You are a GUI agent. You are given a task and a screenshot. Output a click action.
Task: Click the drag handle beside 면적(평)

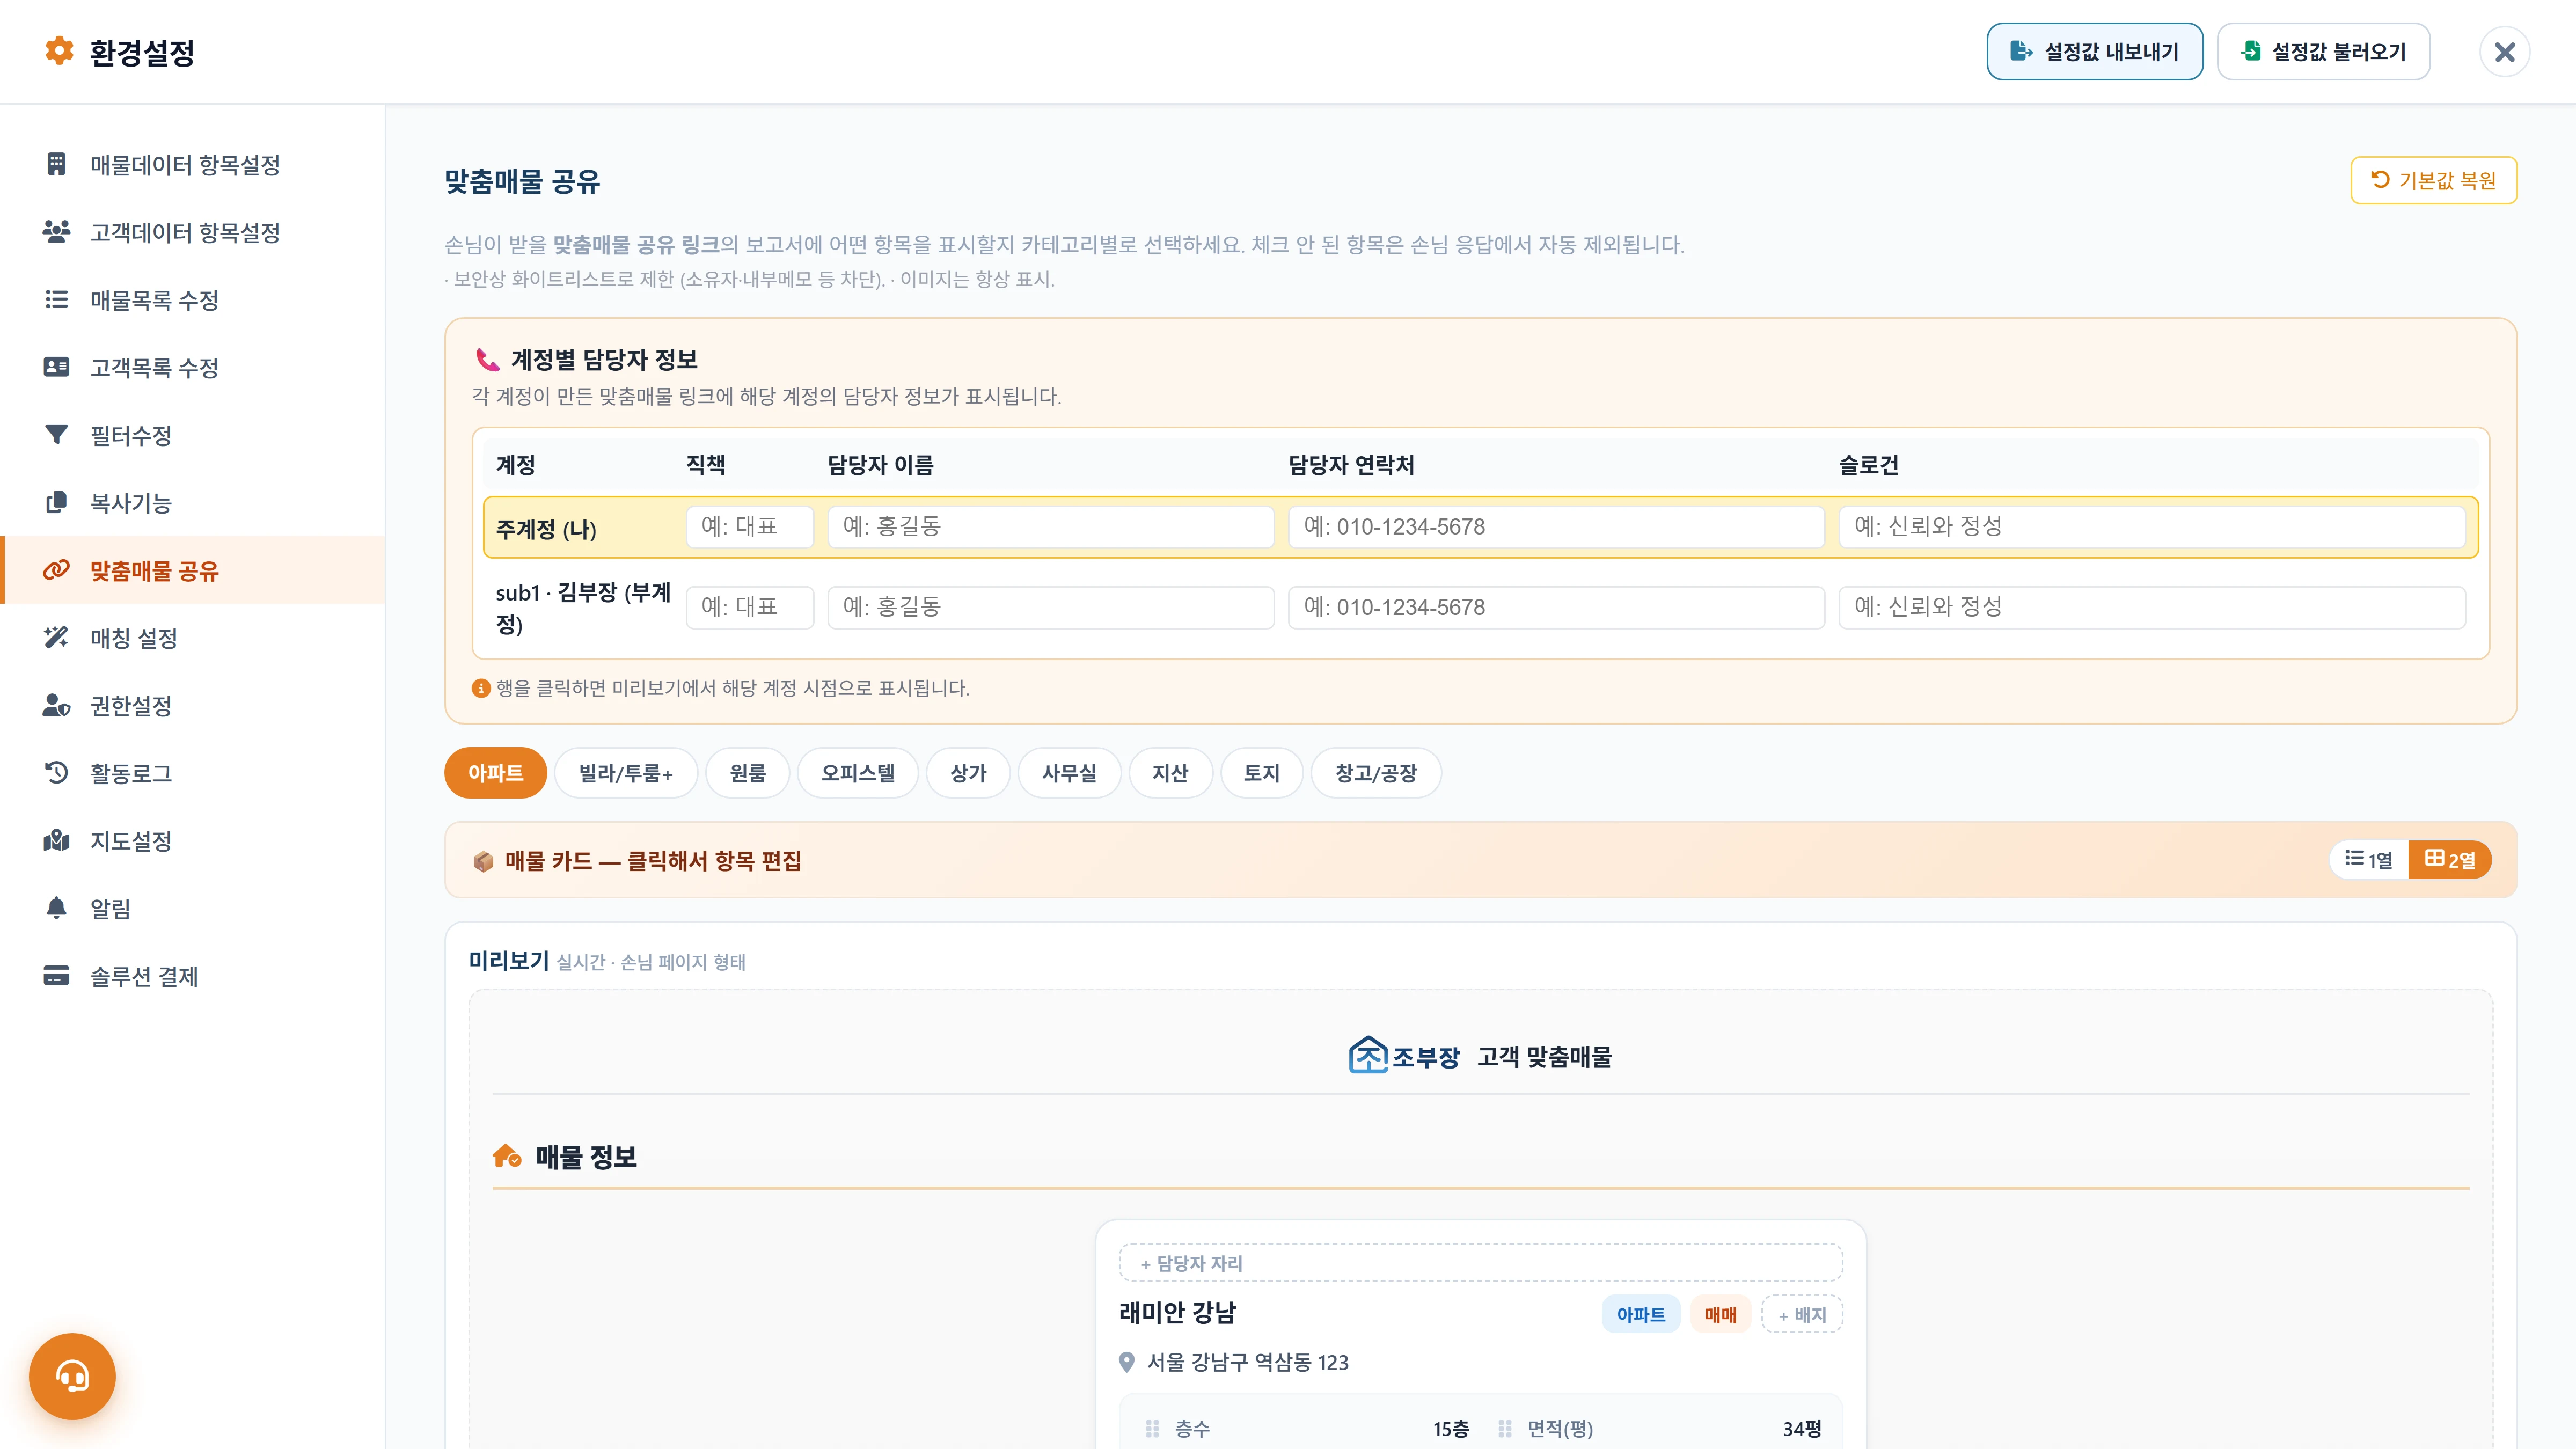pyautogui.click(x=1505, y=1429)
